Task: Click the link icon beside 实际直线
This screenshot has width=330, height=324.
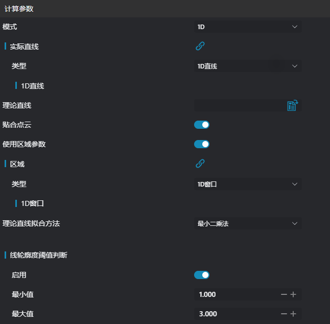Action: coord(200,46)
